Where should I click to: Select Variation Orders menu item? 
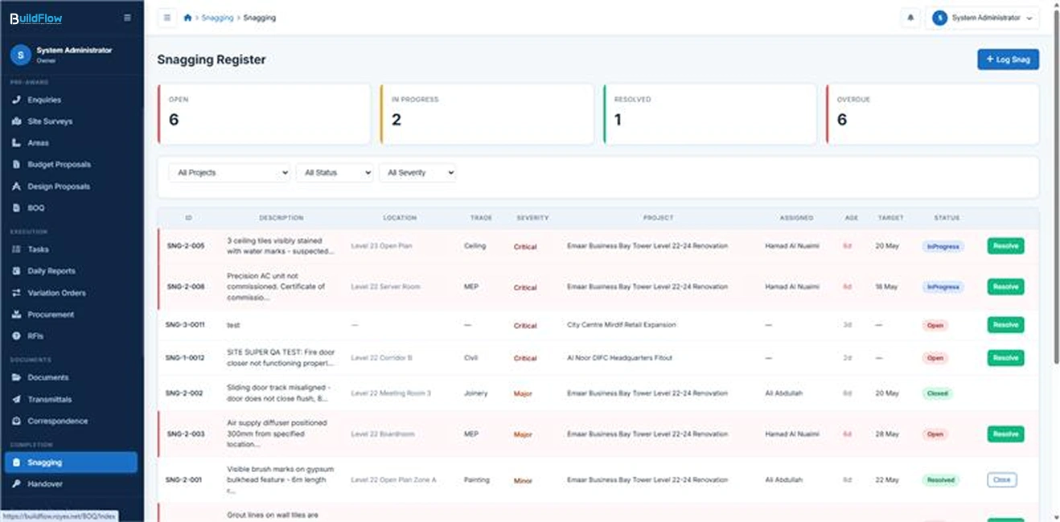(56, 293)
